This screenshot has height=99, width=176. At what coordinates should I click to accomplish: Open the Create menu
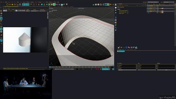6,2
